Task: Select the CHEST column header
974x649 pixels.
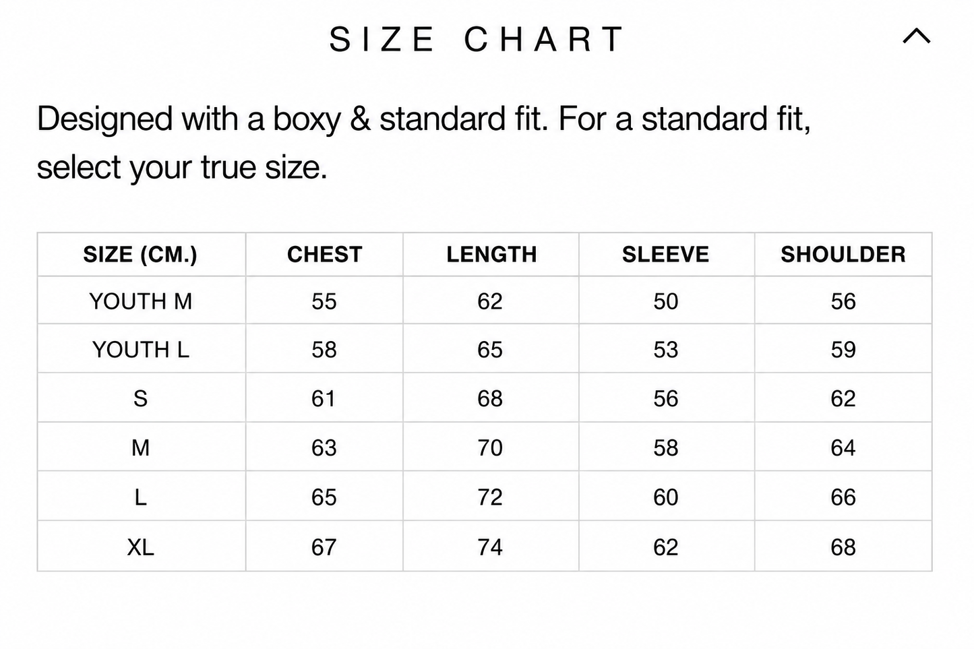Action: point(324,254)
